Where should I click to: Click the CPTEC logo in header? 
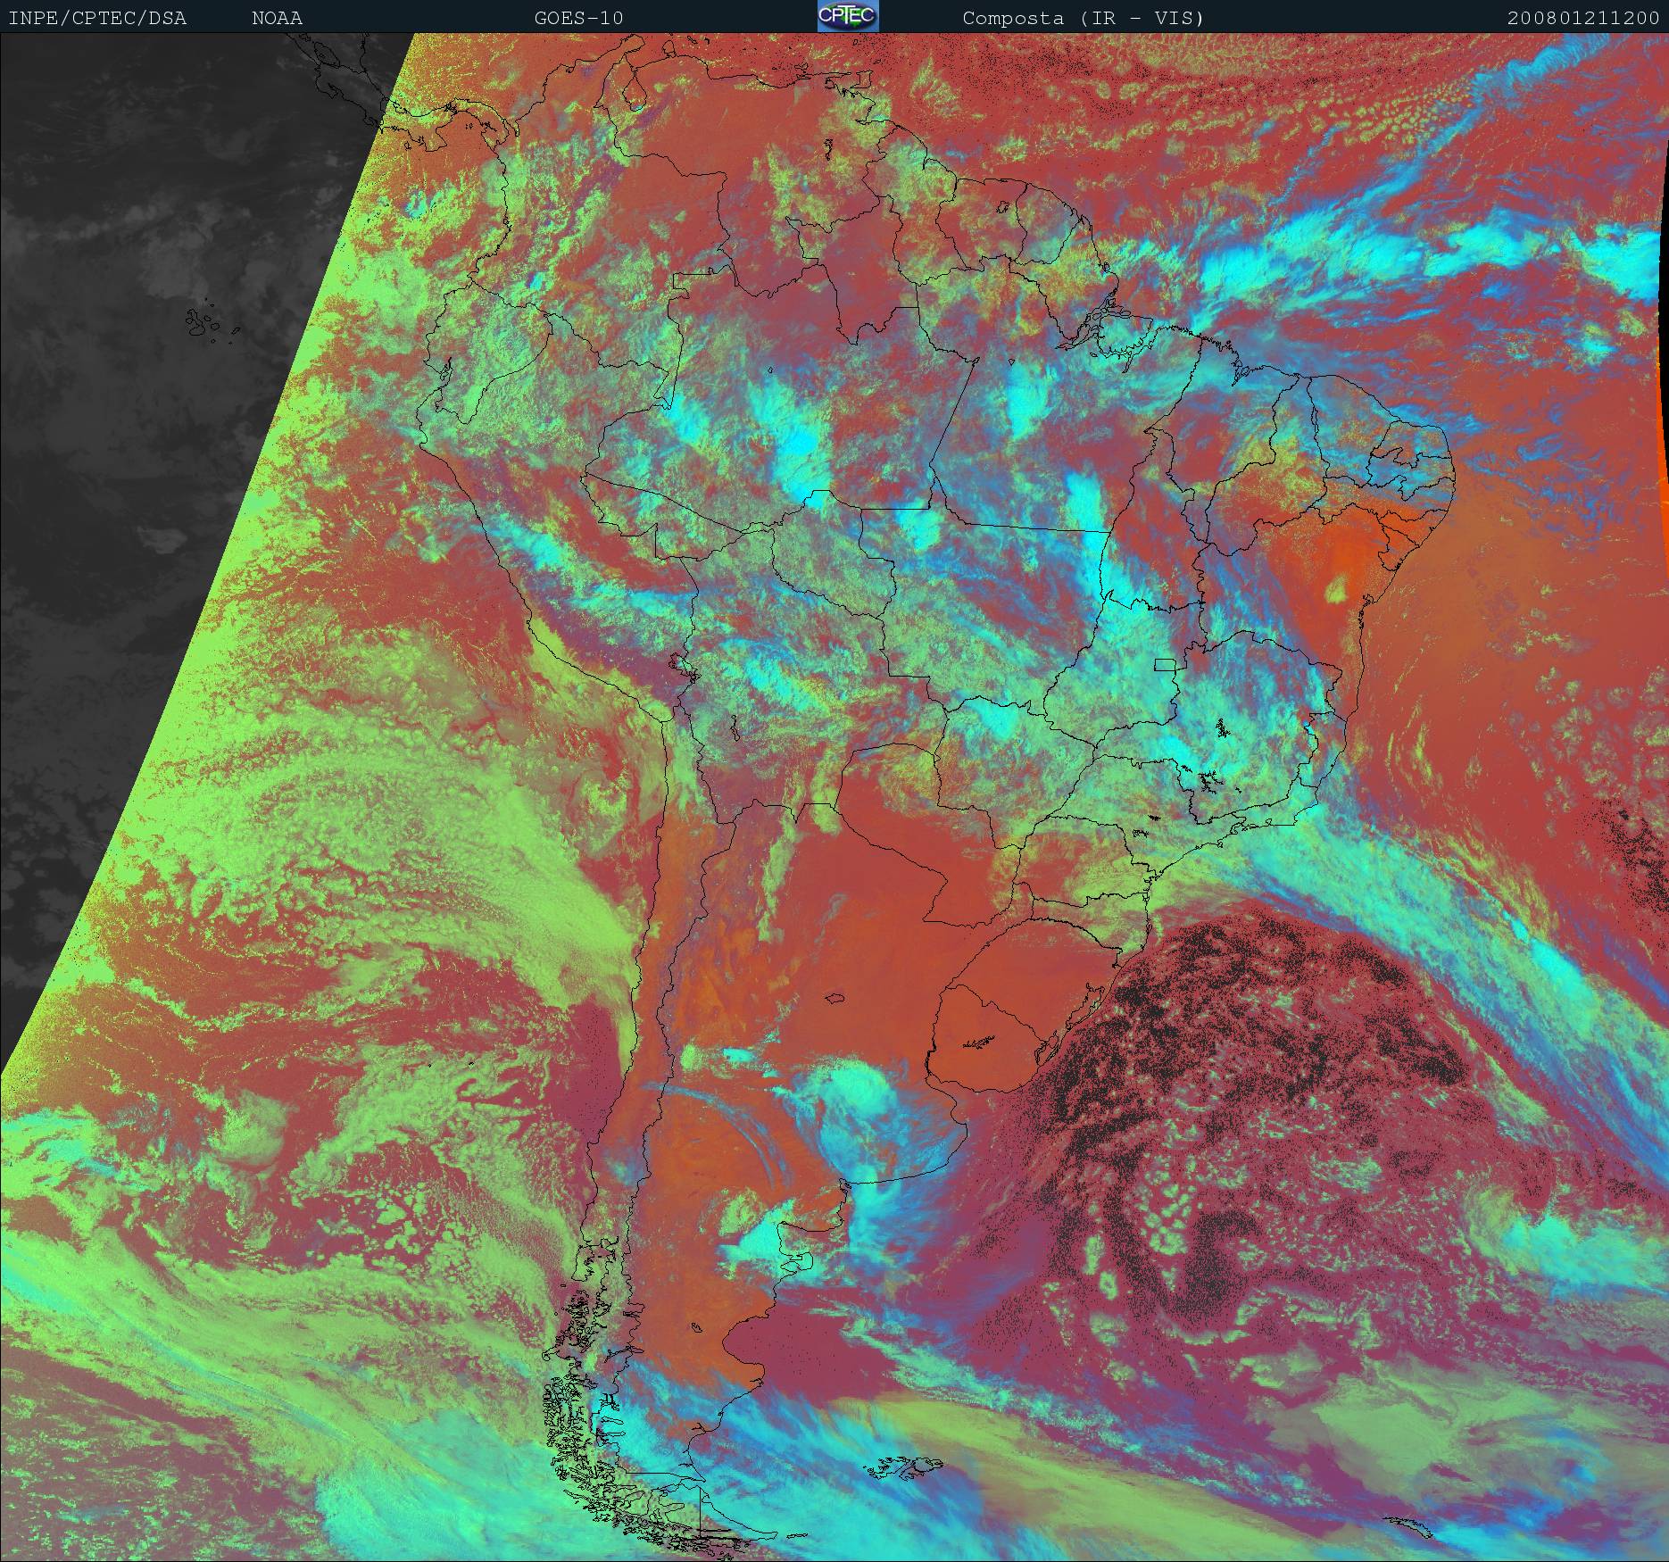[x=847, y=17]
